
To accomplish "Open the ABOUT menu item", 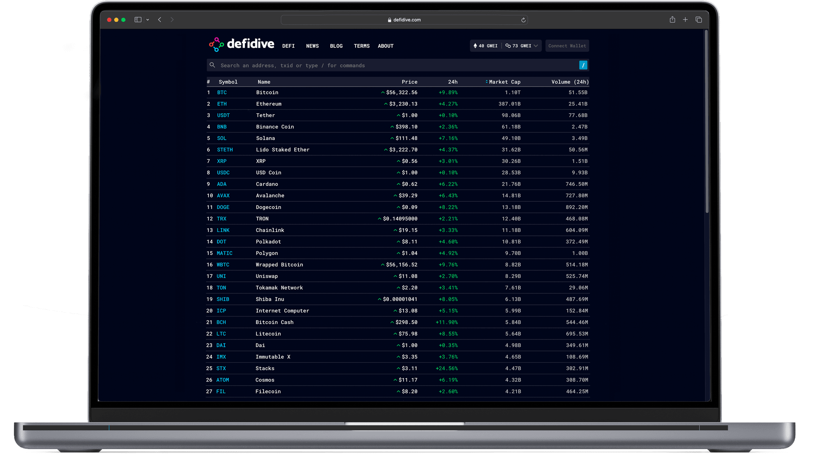I will tap(386, 46).
